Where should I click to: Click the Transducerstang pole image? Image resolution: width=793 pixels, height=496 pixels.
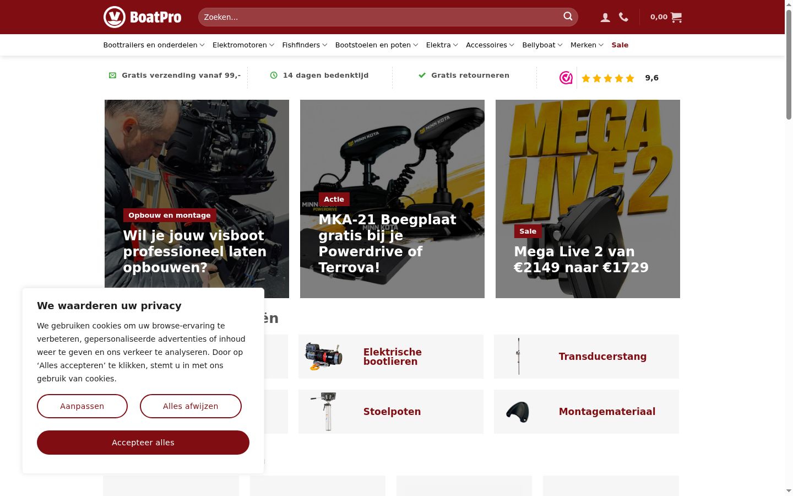point(518,356)
